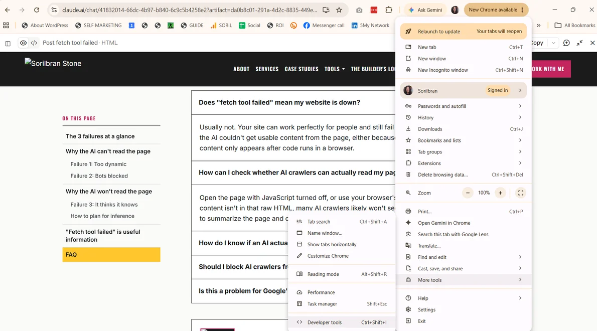Click the browser back arrow
The width and height of the screenshot is (597, 331).
tap(7, 10)
